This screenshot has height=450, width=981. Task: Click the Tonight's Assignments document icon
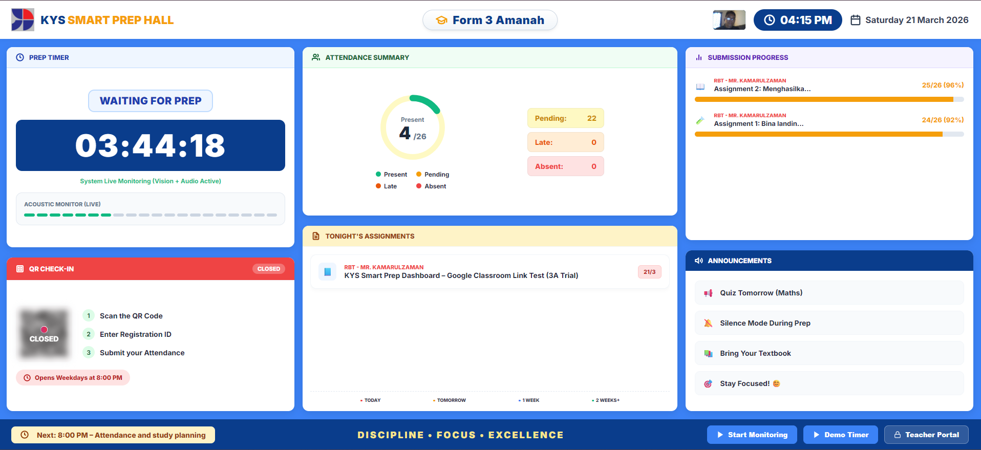tap(316, 236)
